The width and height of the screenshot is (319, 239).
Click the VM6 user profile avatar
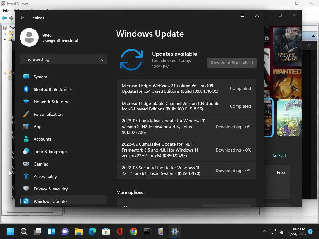click(29, 37)
